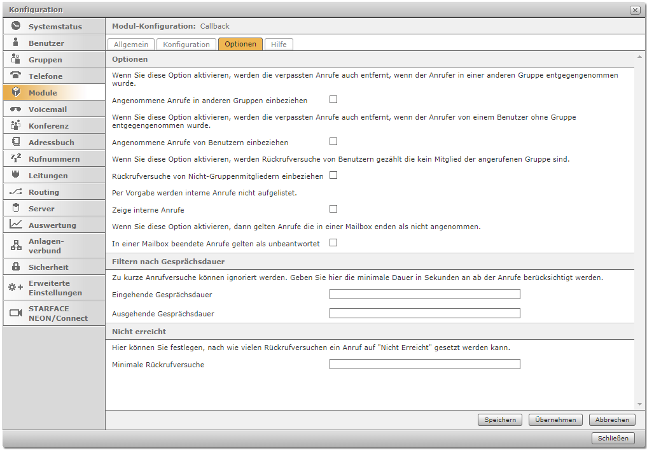Screen dimensions: 647x450
Task: Click the scrollbar down arrow
Action: (x=639, y=404)
